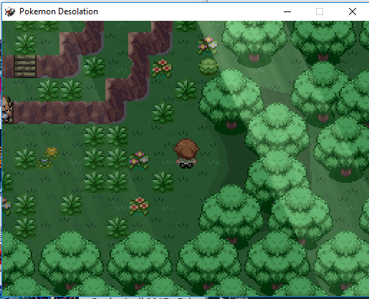Minimize the Pokemon Desolation window
The width and height of the screenshot is (369, 299).
click(287, 11)
